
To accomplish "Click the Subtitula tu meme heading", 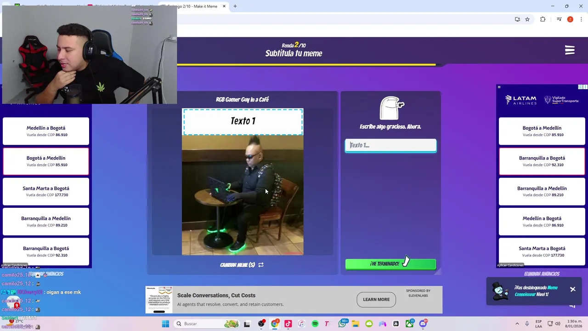I will pos(294,53).
